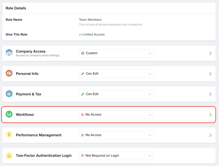Click the Company Access heading
The width and height of the screenshot is (219, 166).
pos(31,51)
